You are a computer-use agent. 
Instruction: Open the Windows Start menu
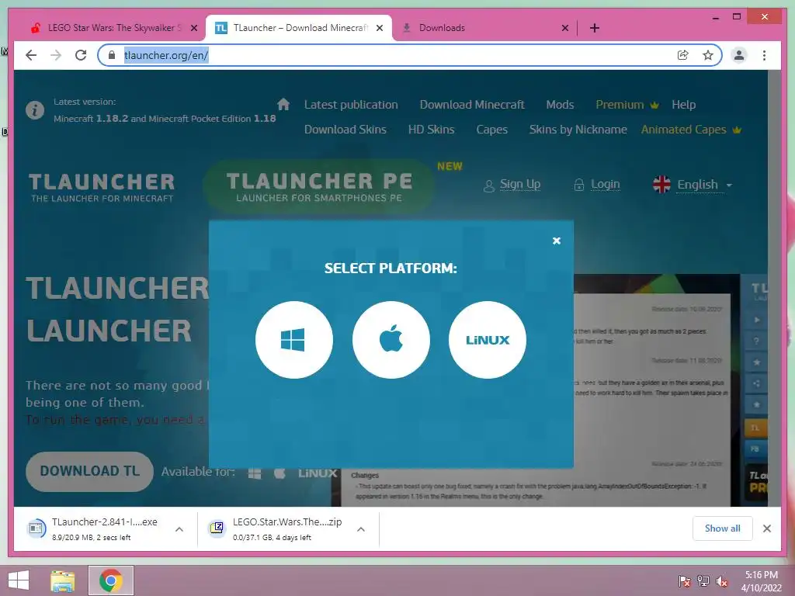pos(19,580)
